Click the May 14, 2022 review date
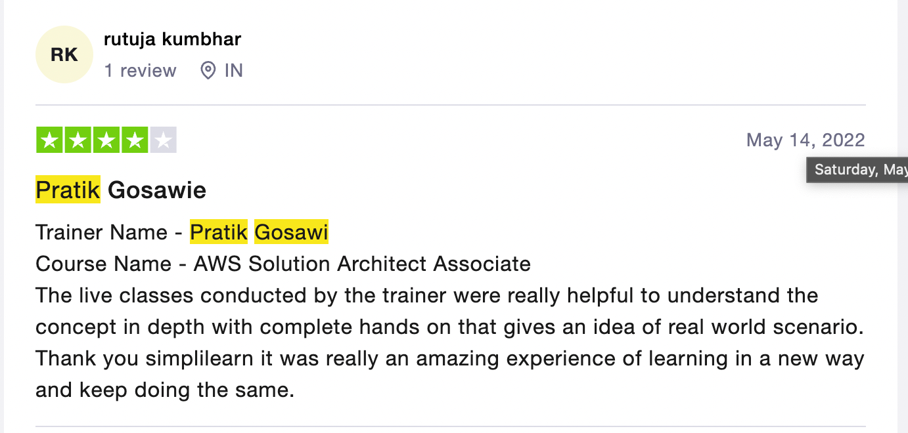 (806, 140)
